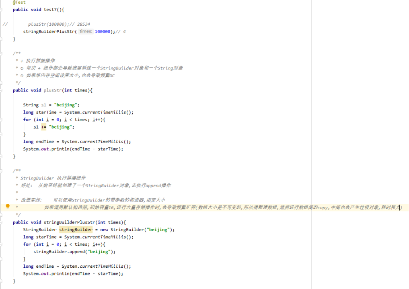The image size is (409, 289).
Task: Click "beijing" string in s1 declaration
Action: pyautogui.click(x=66, y=105)
